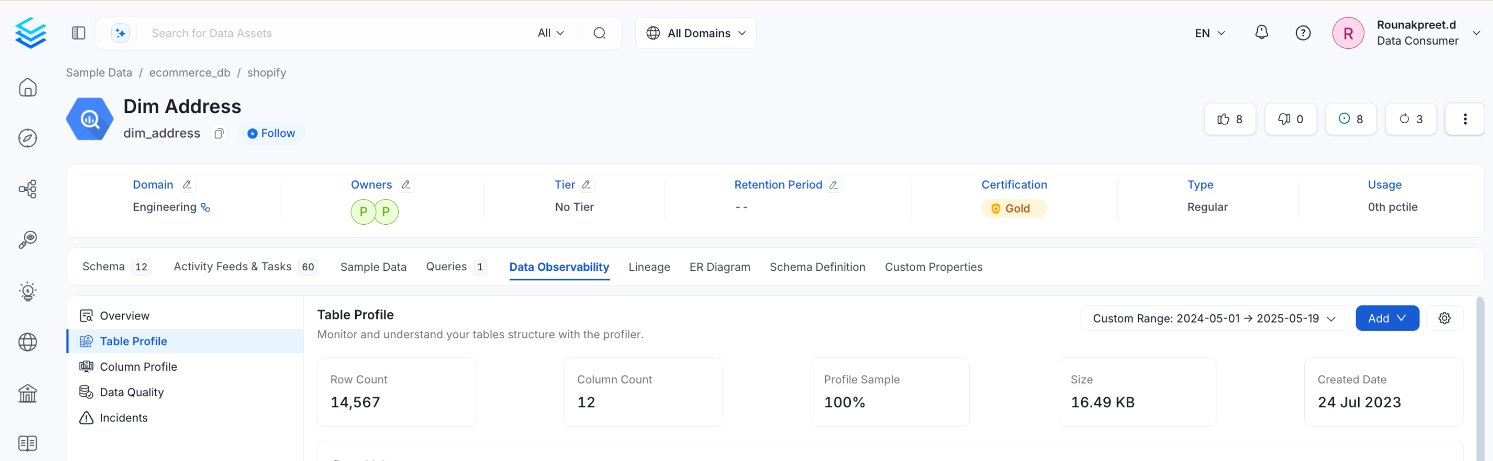1493x461 pixels.
Task: Select Column Profile in side menu
Action: click(138, 367)
